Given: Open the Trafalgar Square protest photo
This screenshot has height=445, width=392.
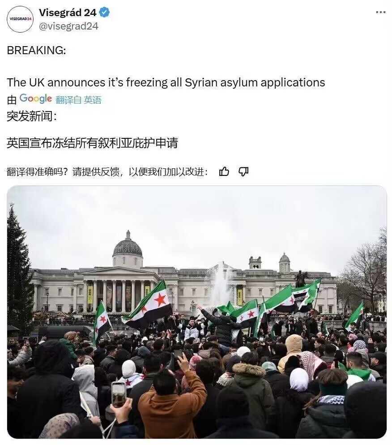Looking at the screenshot, I should 197,312.
